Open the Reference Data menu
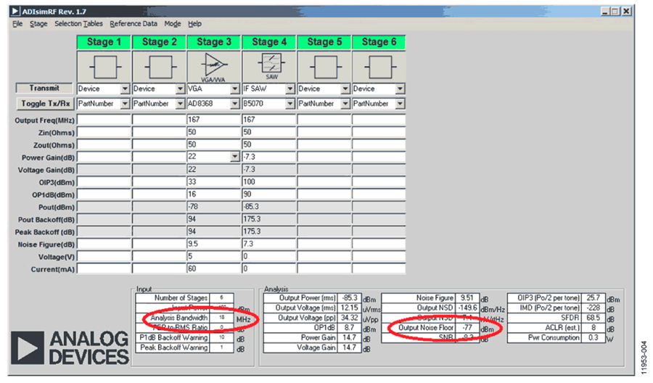The width and height of the screenshot is (653, 383). pyautogui.click(x=134, y=24)
